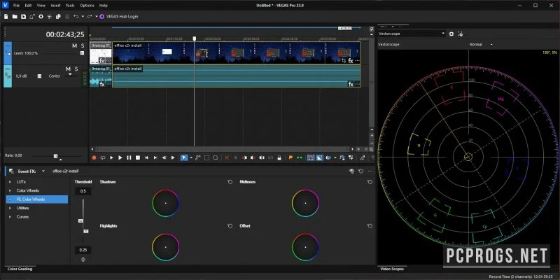Image resolution: width=560 pixels, height=280 pixels.
Task: Click the video track Level slider handle
Action: click(83, 53)
